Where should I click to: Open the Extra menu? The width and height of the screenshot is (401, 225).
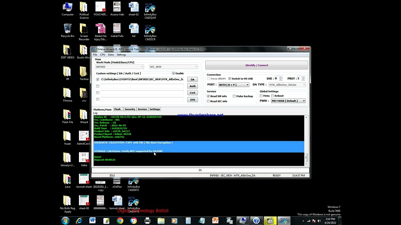(111, 55)
